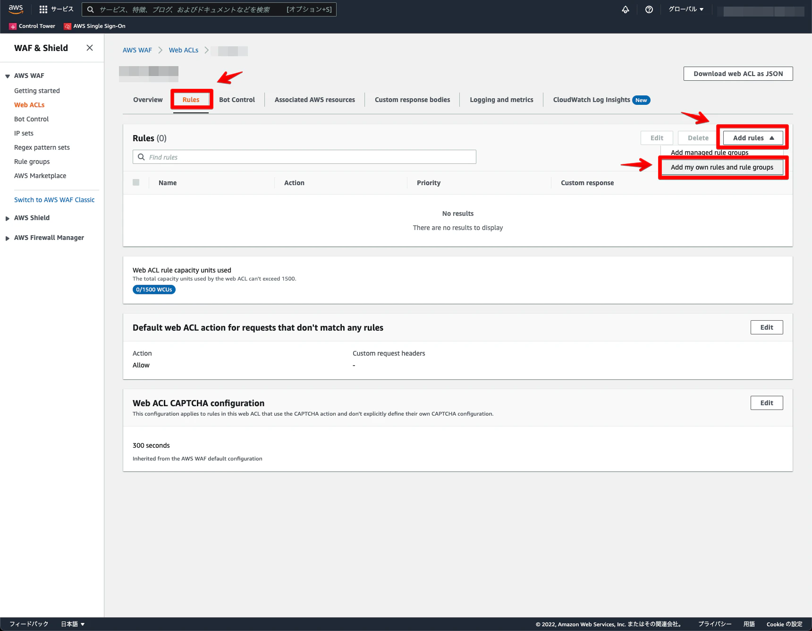Sort rules by Priority column
This screenshot has width=812, height=631.
click(429, 183)
